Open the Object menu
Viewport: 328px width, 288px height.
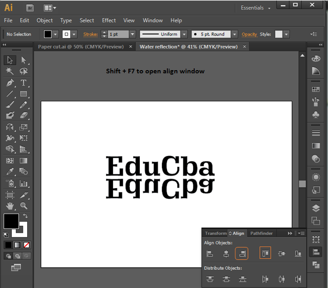coord(45,20)
